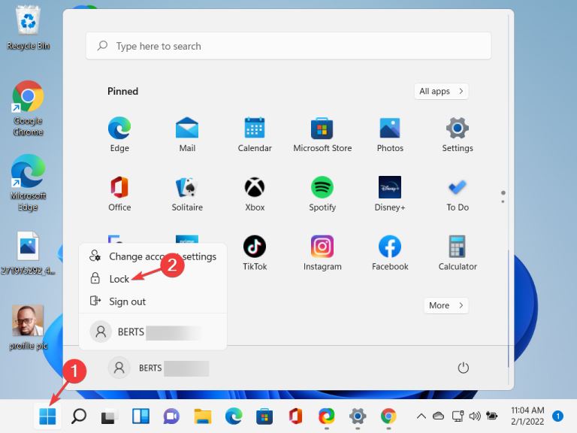Select Change account settings
This screenshot has height=433, width=577.
click(153, 256)
